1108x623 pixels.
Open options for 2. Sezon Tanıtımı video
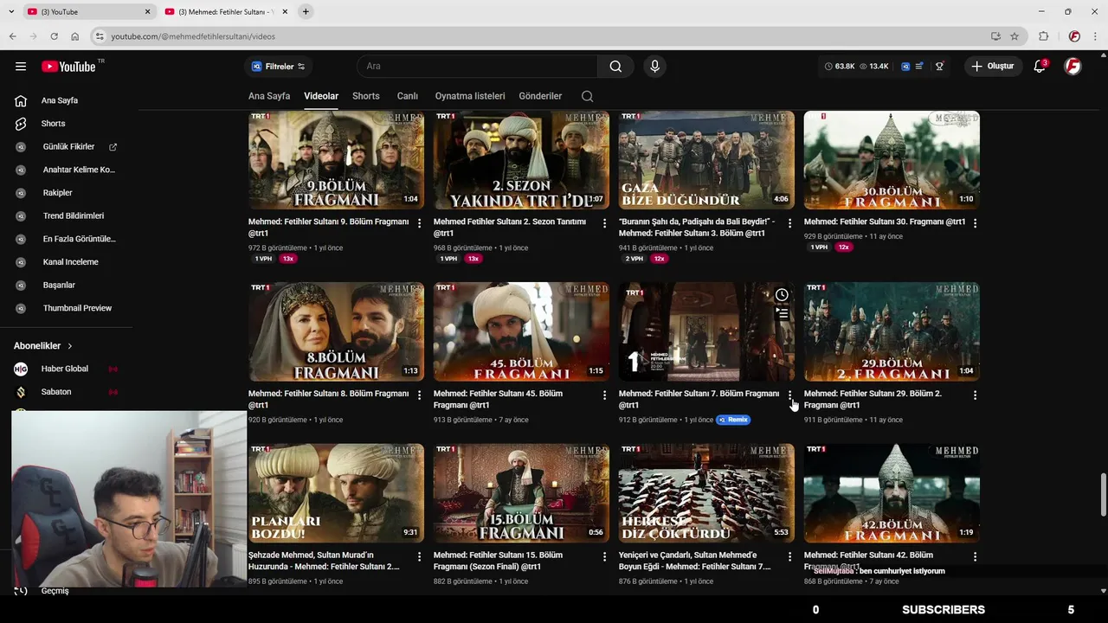604,223
